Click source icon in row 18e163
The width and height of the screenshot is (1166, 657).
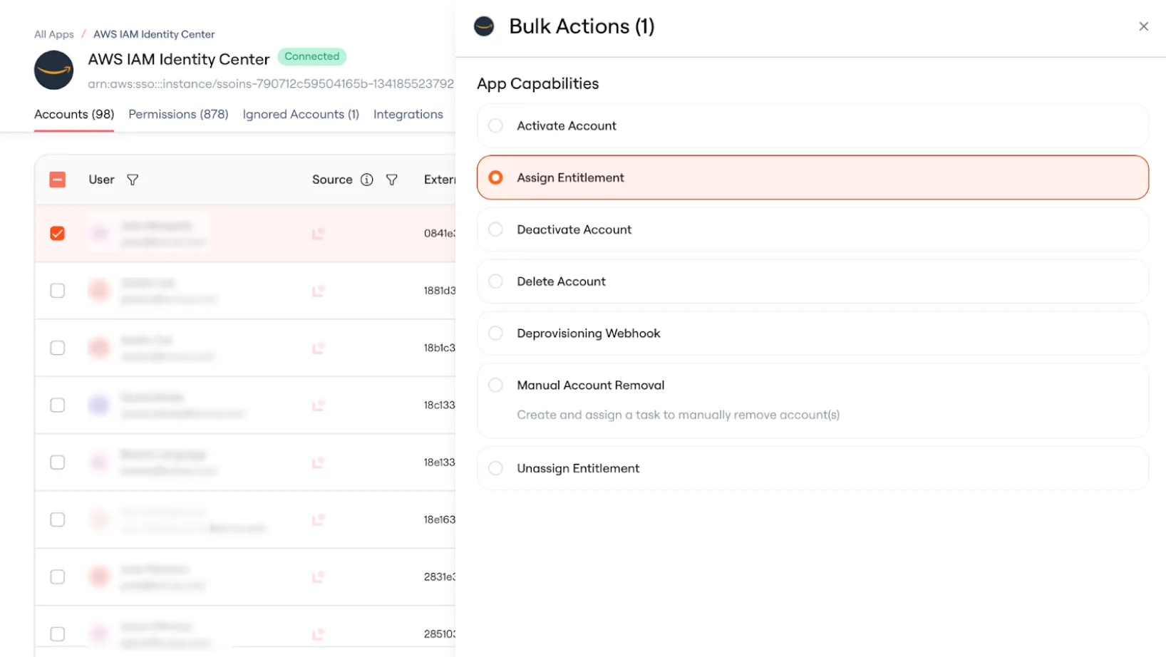coord(319,519)
